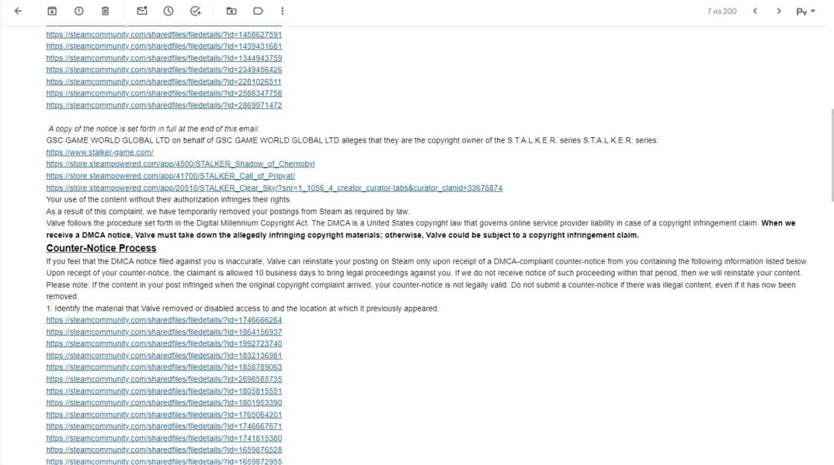Snooze email with clock icon
Image resolution: width=834 pixels, height=465 pixels.
pos(168,11)
